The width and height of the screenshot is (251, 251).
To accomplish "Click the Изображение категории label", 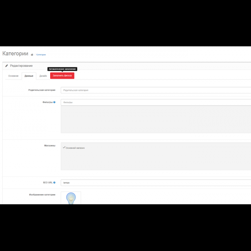I will coord(42,195).
